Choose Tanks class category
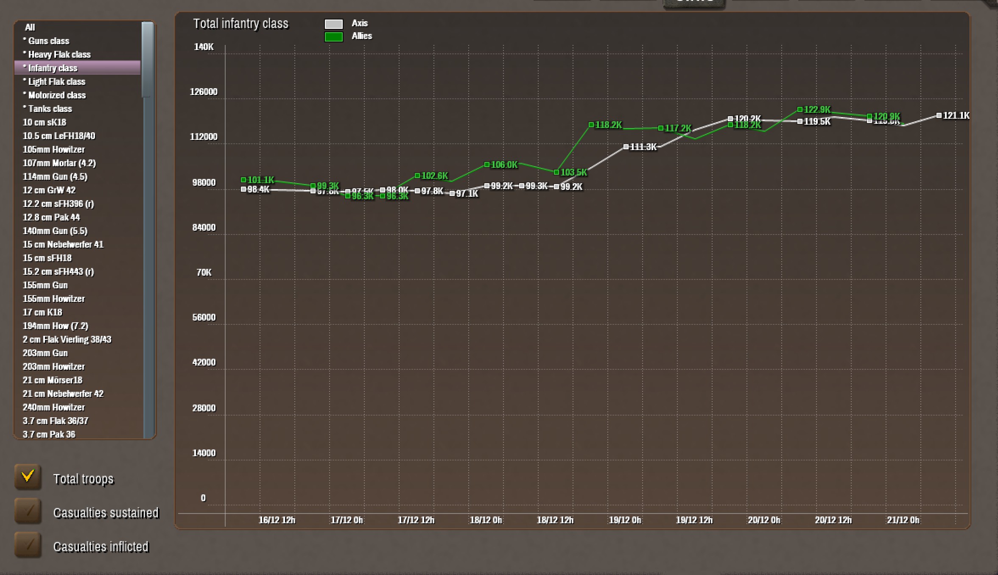Image resolution: width=998 pixels, height=575 pixels. point(50,109)
